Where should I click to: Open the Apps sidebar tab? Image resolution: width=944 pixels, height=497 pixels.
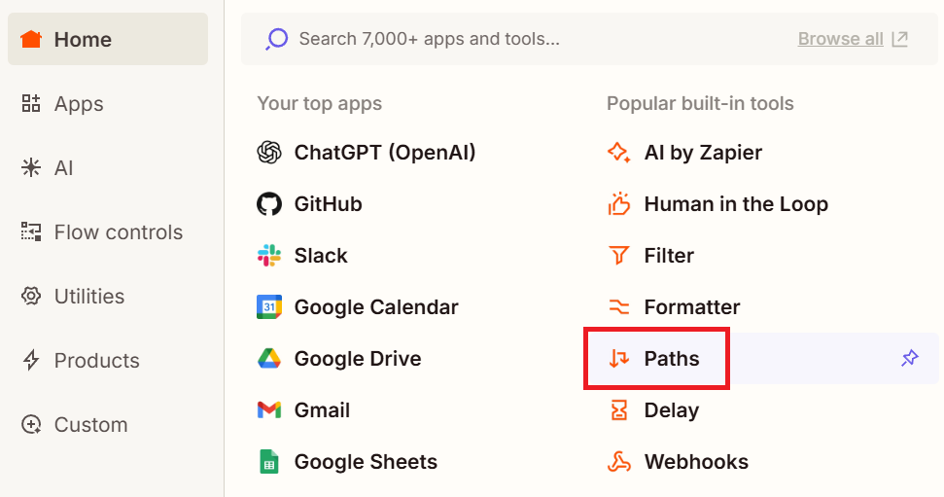coord(78,104)
